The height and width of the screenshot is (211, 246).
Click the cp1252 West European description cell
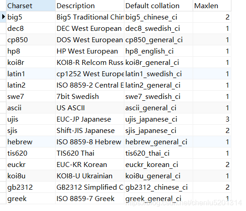[90, 74]
